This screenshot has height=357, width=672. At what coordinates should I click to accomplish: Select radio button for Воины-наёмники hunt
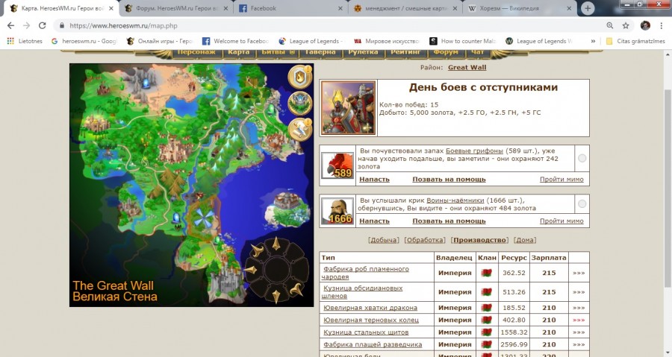click(582, 204)
